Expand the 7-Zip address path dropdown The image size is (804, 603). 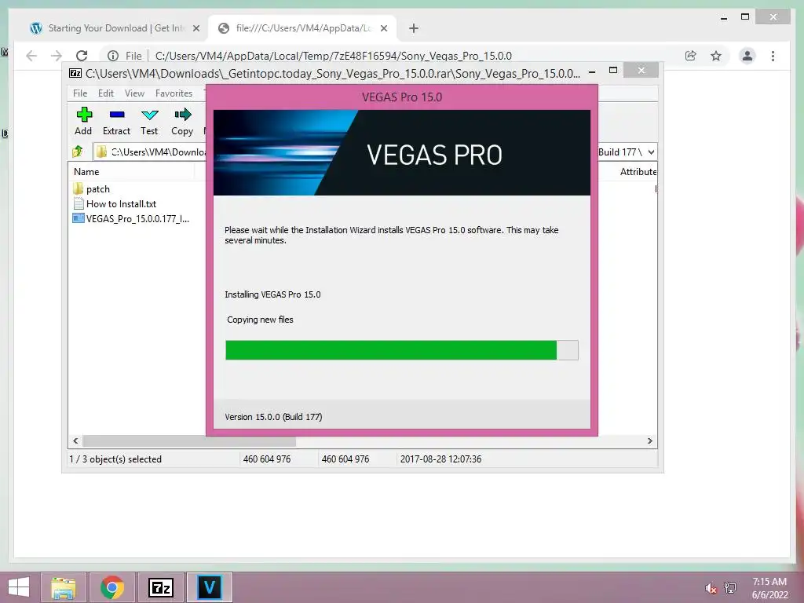[651, 152]
